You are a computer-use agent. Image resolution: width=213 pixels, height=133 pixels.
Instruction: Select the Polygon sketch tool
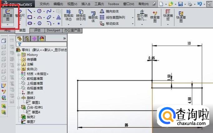(x=39, y=23)
